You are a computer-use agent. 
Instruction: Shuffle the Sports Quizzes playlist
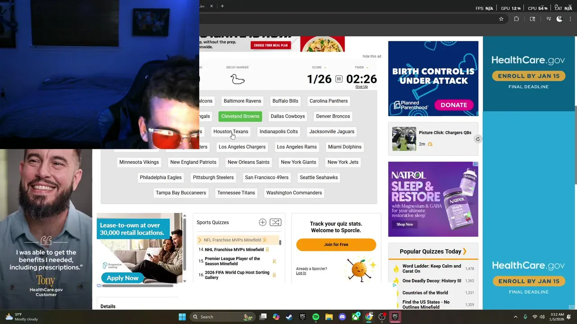(275, 222)
